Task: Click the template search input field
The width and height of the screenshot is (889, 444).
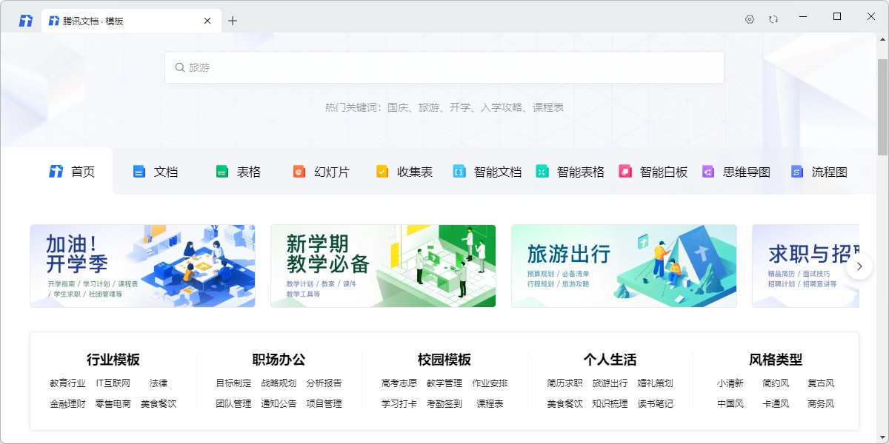Action: tap(444, 67)
